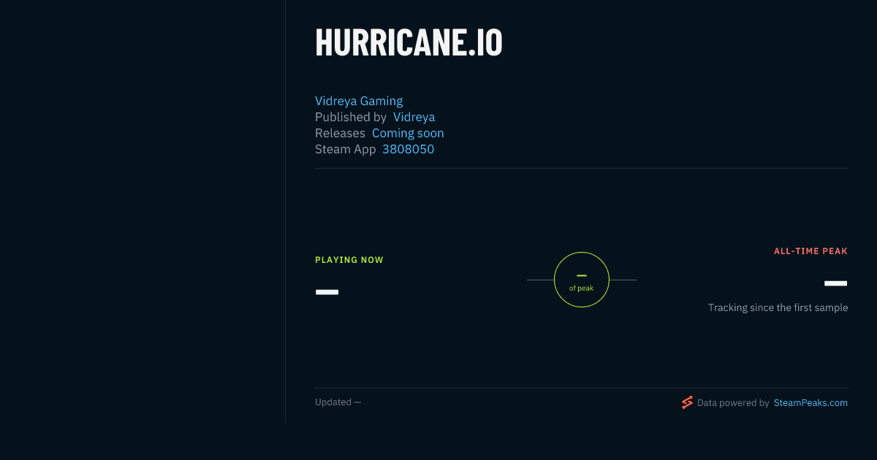Click the orange SteamPeaks logo icon

687,402
